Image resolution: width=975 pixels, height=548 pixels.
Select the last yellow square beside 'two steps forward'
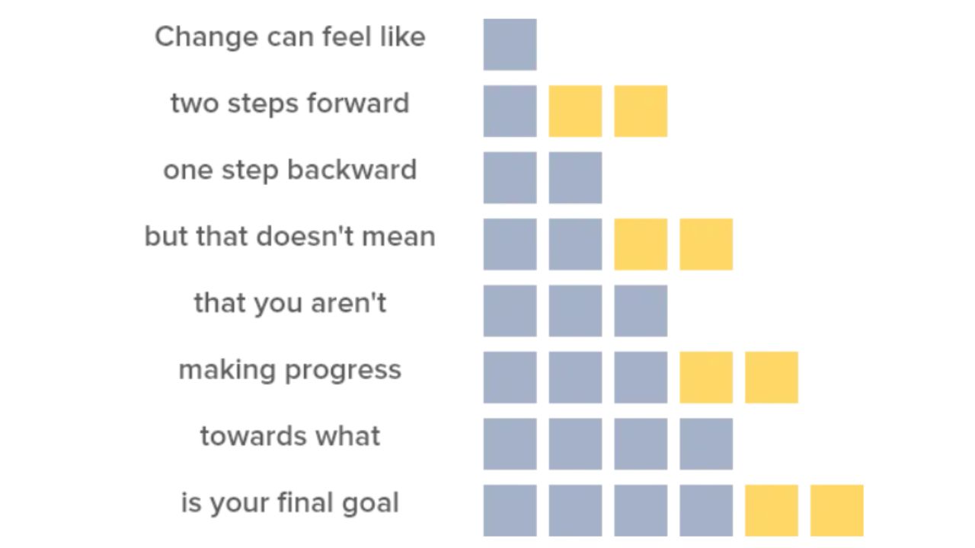pos(641,111)
